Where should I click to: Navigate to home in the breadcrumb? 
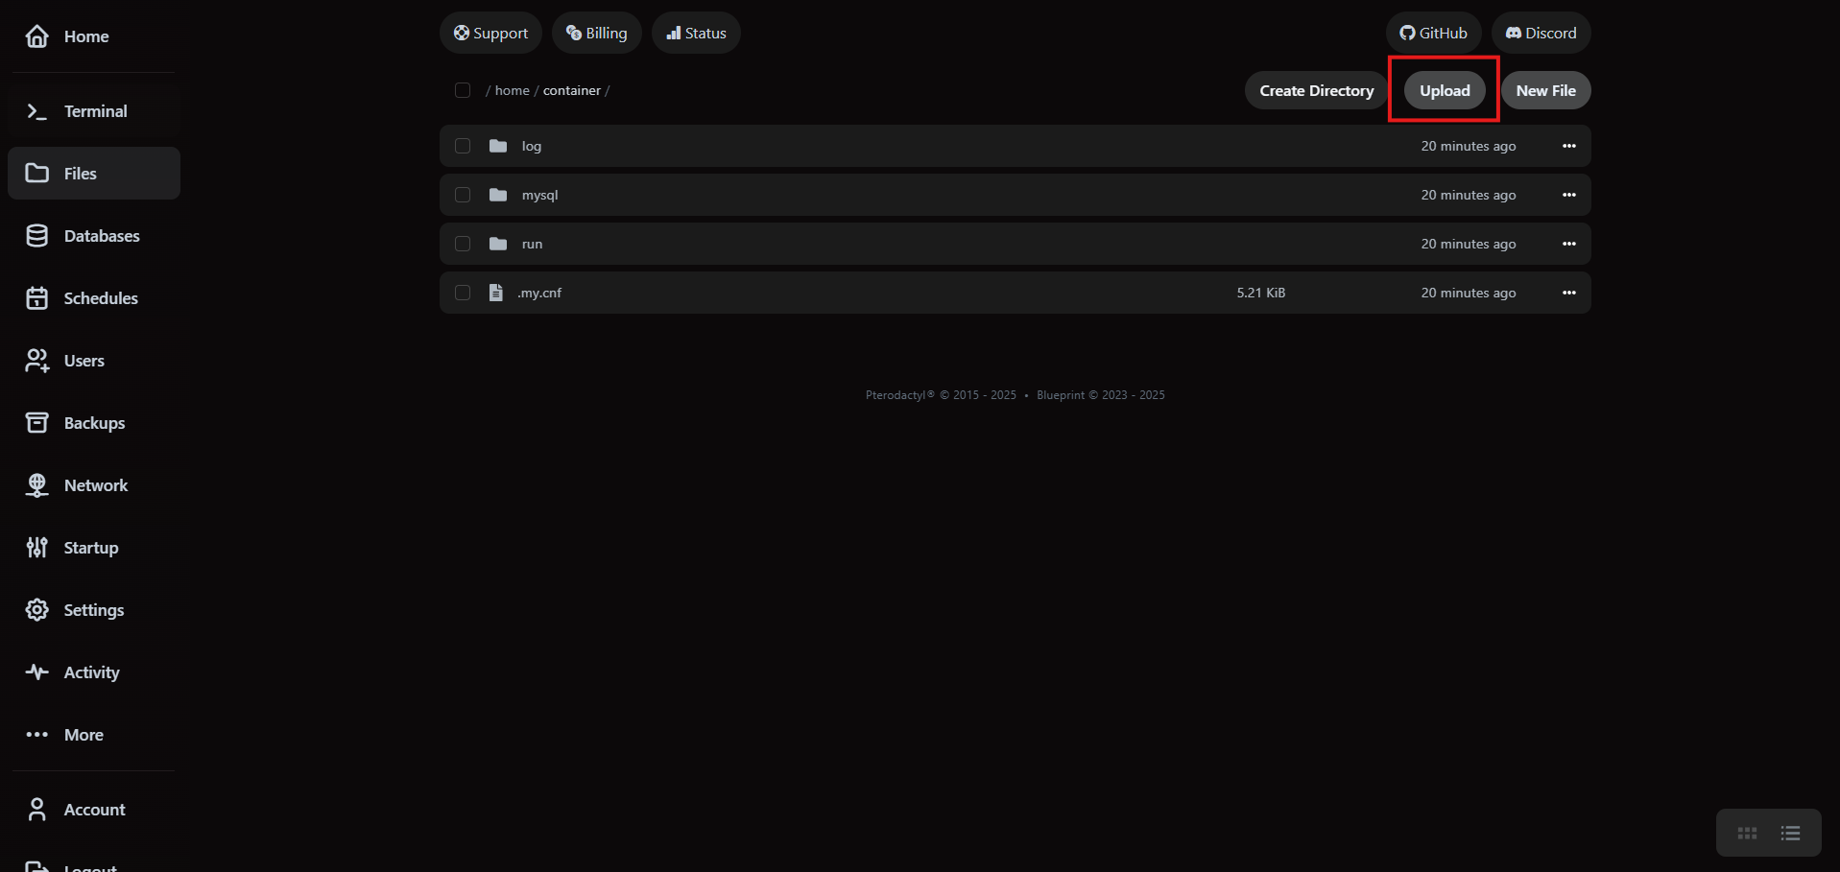pos(512,89)
